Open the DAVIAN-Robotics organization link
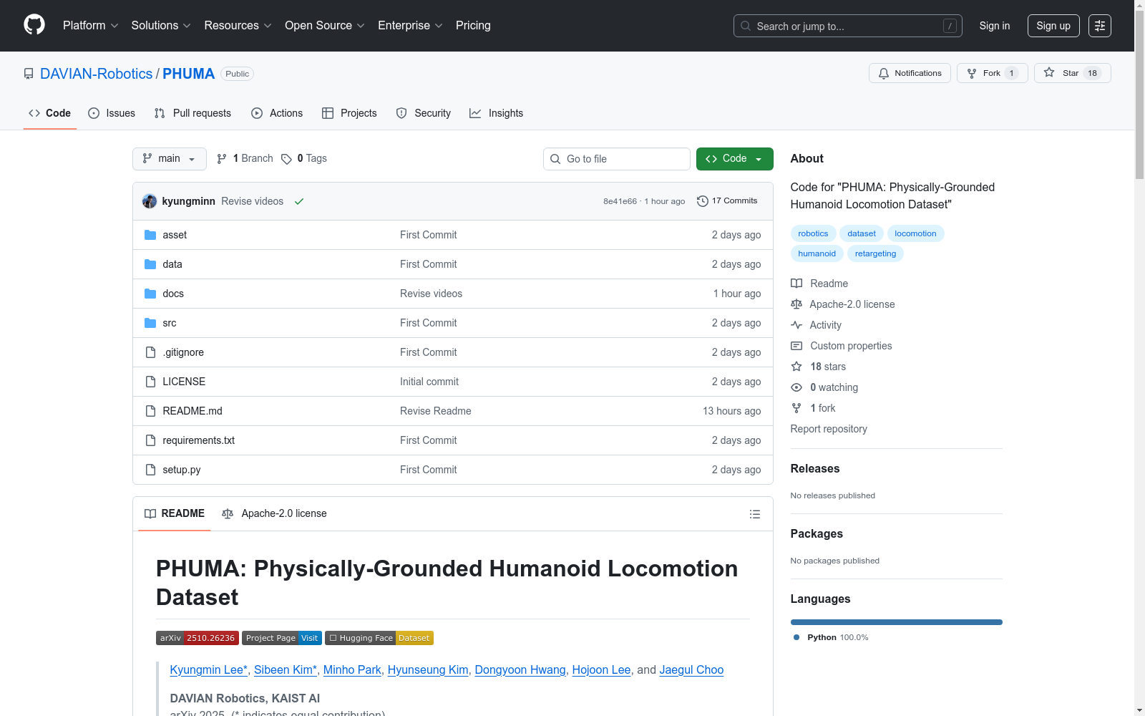 click(97, 74)
